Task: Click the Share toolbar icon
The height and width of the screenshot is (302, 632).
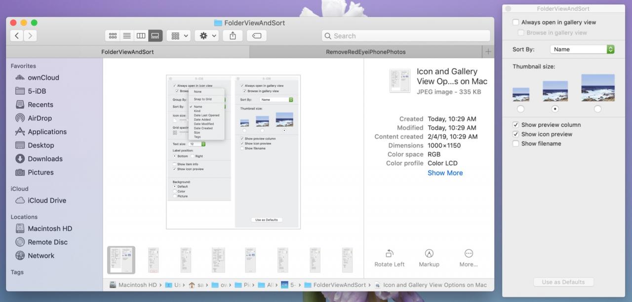Action: 233,36
